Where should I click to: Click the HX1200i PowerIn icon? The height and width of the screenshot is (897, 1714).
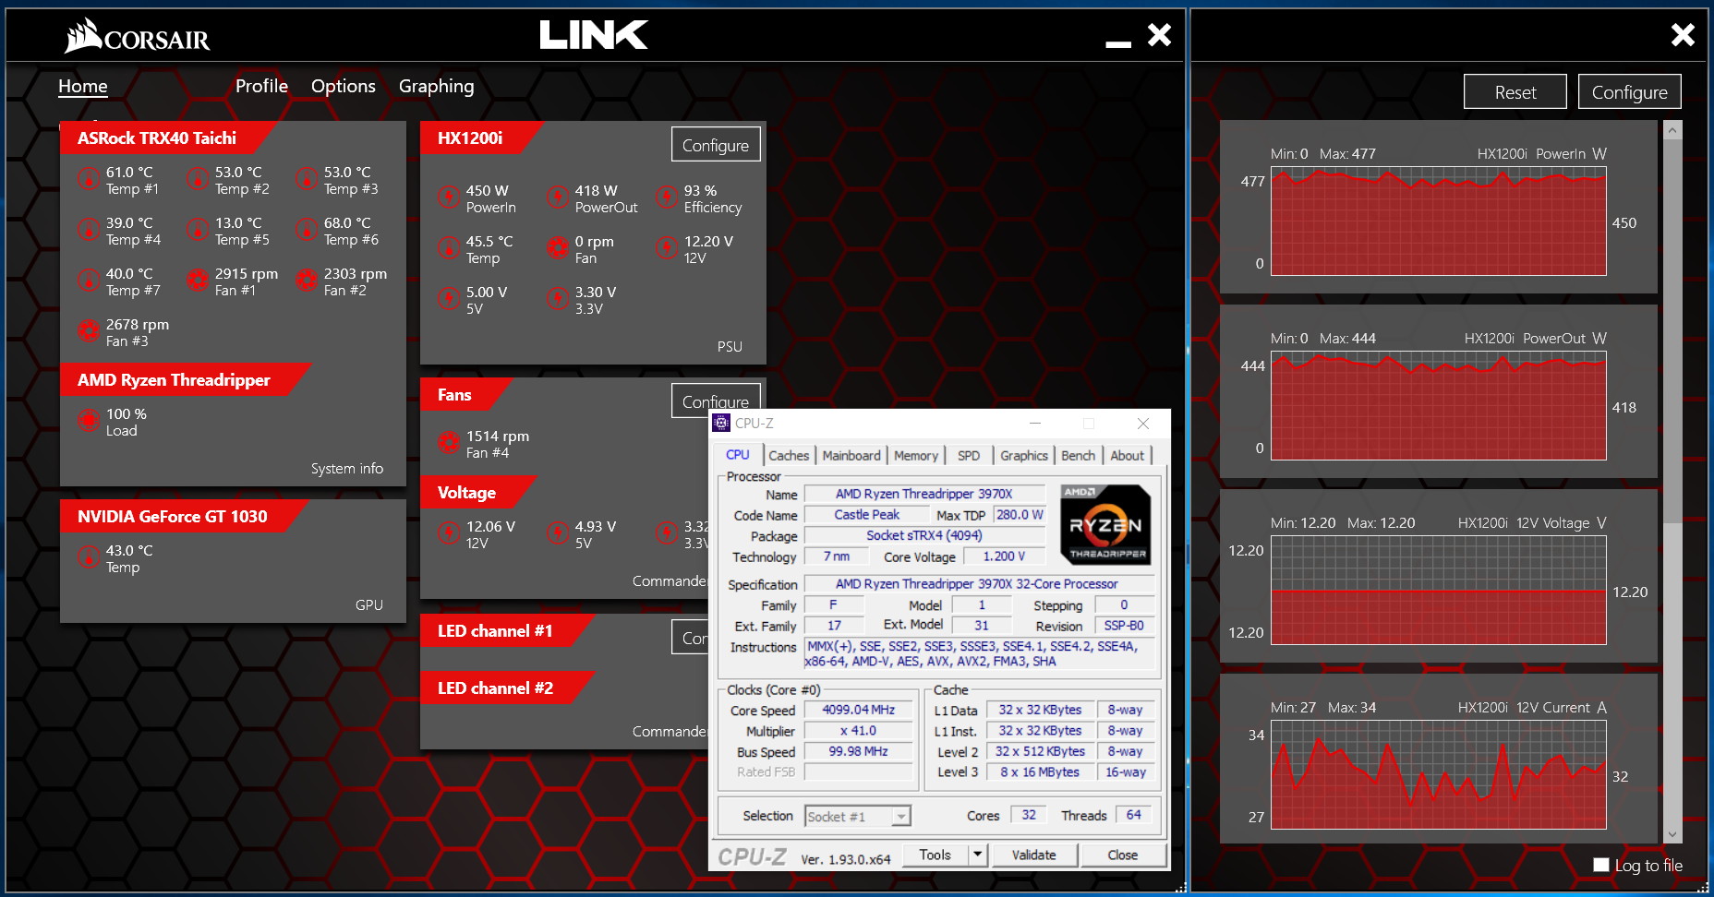point(449,197)
